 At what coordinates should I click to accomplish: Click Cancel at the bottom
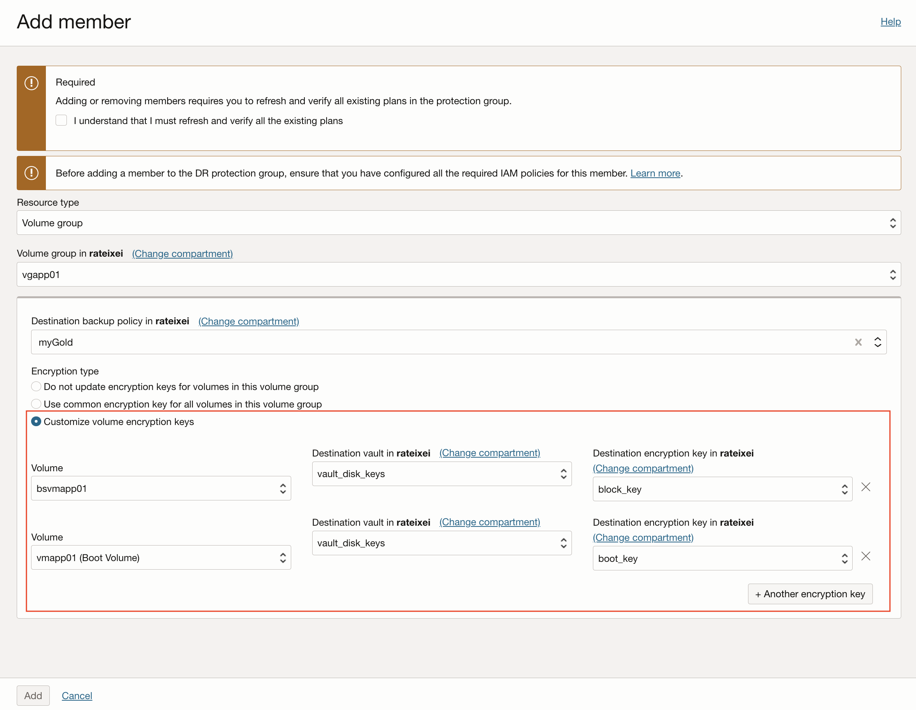(x=77, y=695)
